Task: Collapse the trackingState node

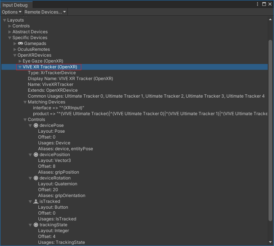Action: click(x=30, y=225)
